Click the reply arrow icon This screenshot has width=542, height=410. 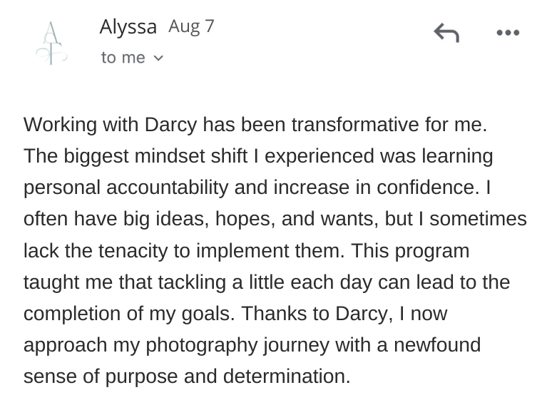tap(446, 33)
